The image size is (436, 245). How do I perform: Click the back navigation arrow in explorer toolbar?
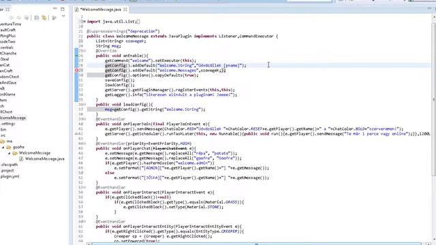coord(12,18)
